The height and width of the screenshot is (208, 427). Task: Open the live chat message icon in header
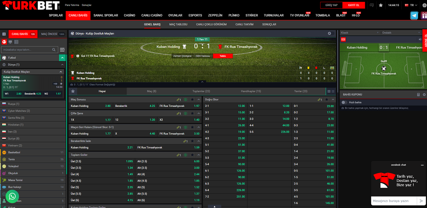click(x=372, y=5)
